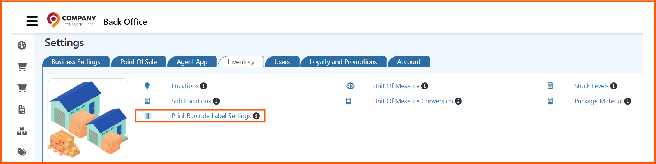This screenshot has width=656, height=164.
Task: Click the company logo in header
Action: tap(71, 20)
